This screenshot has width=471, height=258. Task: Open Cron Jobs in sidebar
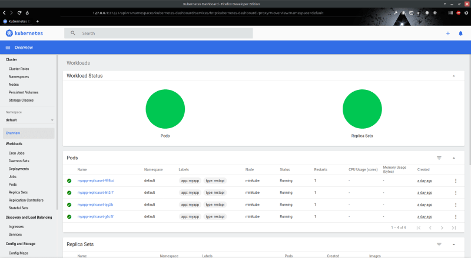(16, 153)
